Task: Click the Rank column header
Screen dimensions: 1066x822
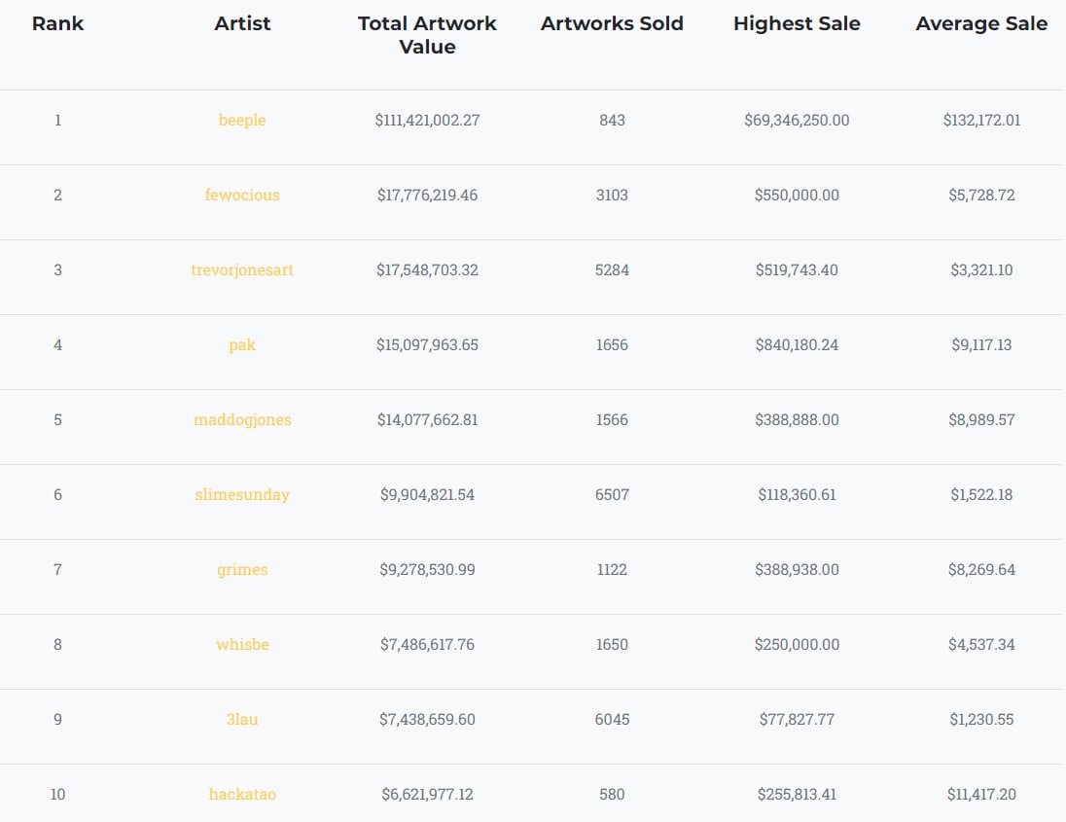Action: pos(57,23)
